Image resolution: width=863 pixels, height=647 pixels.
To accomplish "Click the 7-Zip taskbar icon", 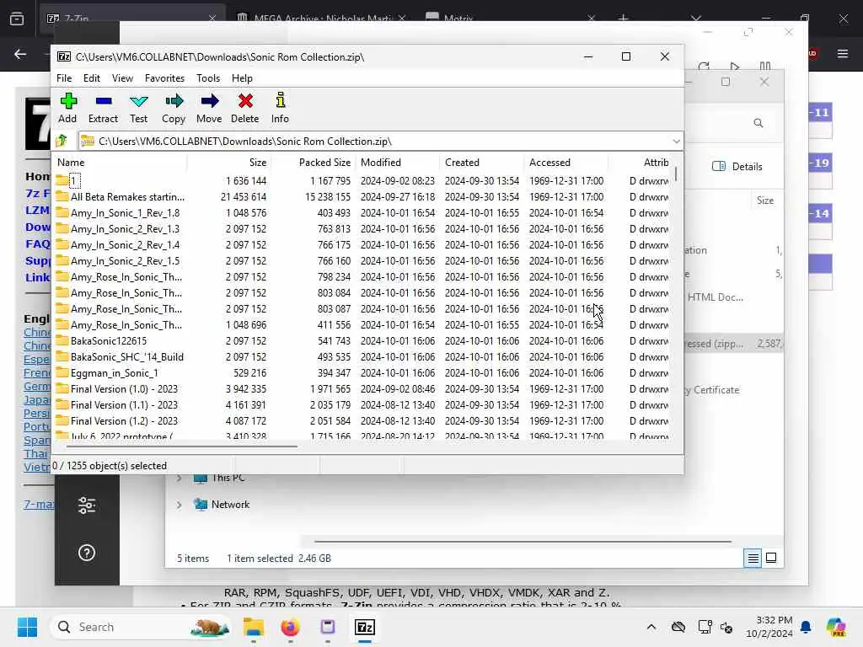I will coord(365,627).
